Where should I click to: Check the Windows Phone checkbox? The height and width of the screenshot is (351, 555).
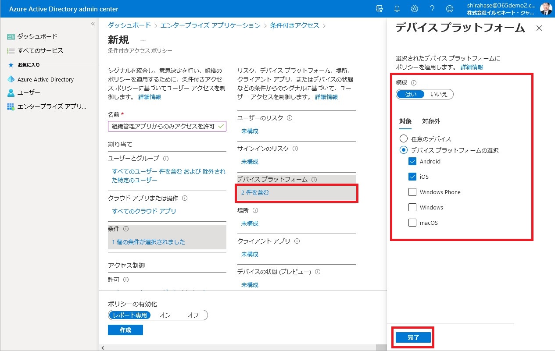click(412, 192)
